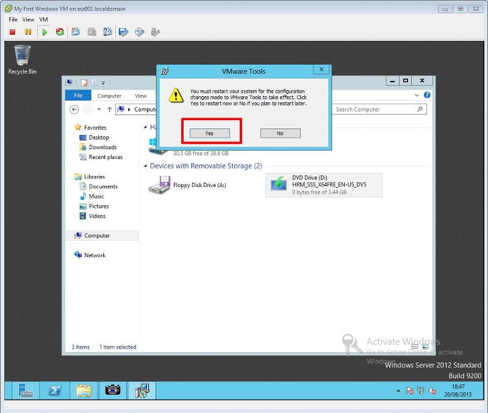Open Snapshot Manager toolbar icon

107,32
